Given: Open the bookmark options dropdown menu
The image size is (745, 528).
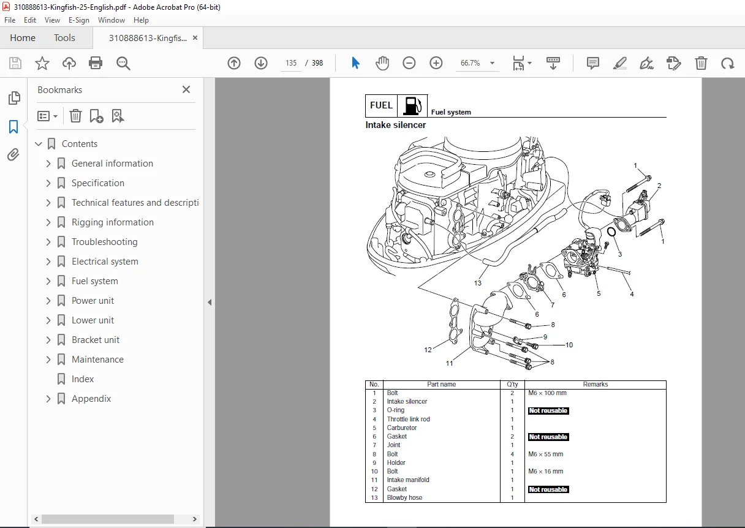Looking at the screenshot, I should 48,116.
